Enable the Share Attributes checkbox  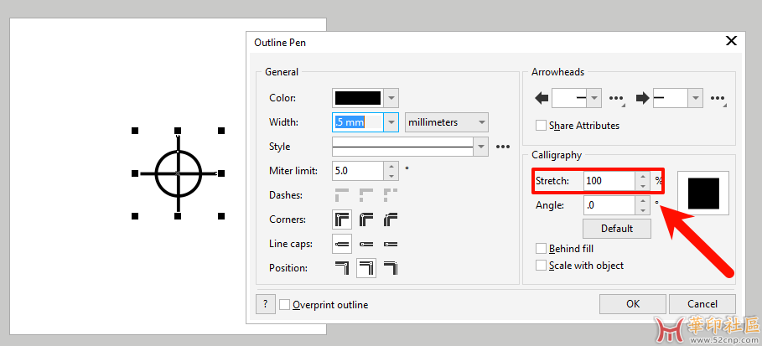pyautogui.click(x=542, y=126)
